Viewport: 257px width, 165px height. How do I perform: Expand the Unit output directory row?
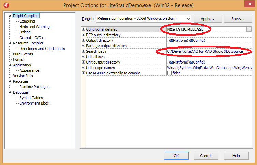83,62
